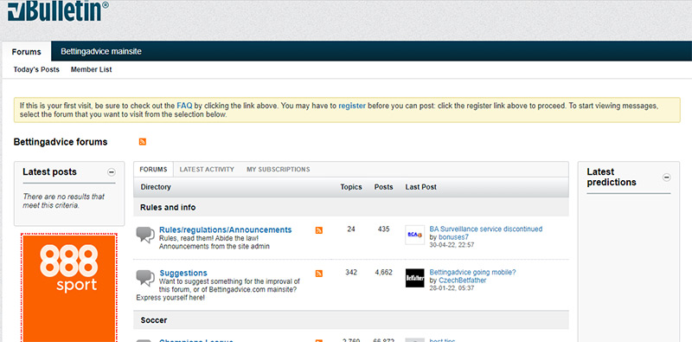Click the register link in notice
The image size is (692, 342).
pyautogui.click(x=352, y=106)
